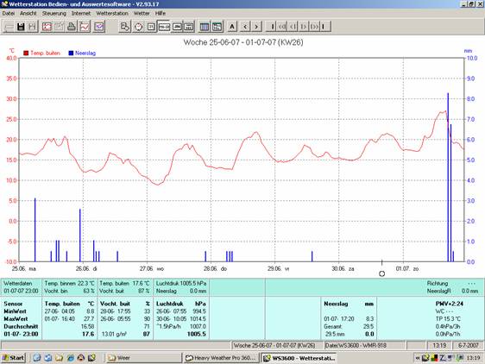
Task: Click the Windows Start button
Action: [13, 358]
